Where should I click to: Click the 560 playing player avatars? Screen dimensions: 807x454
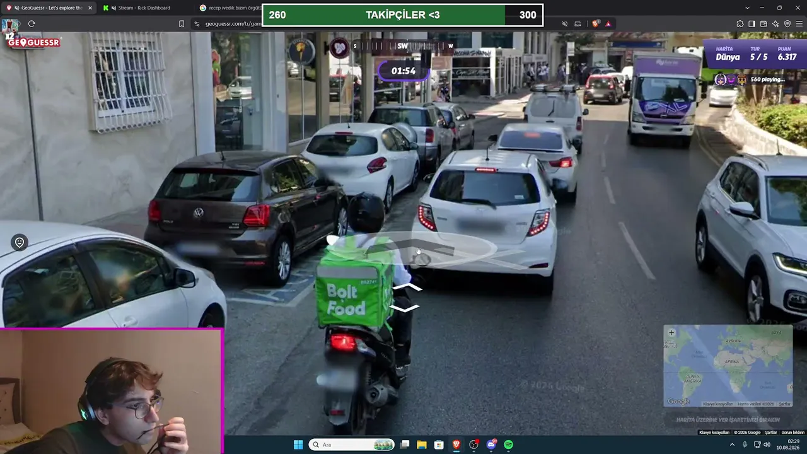pyautogui.click(x=731, y=79)
